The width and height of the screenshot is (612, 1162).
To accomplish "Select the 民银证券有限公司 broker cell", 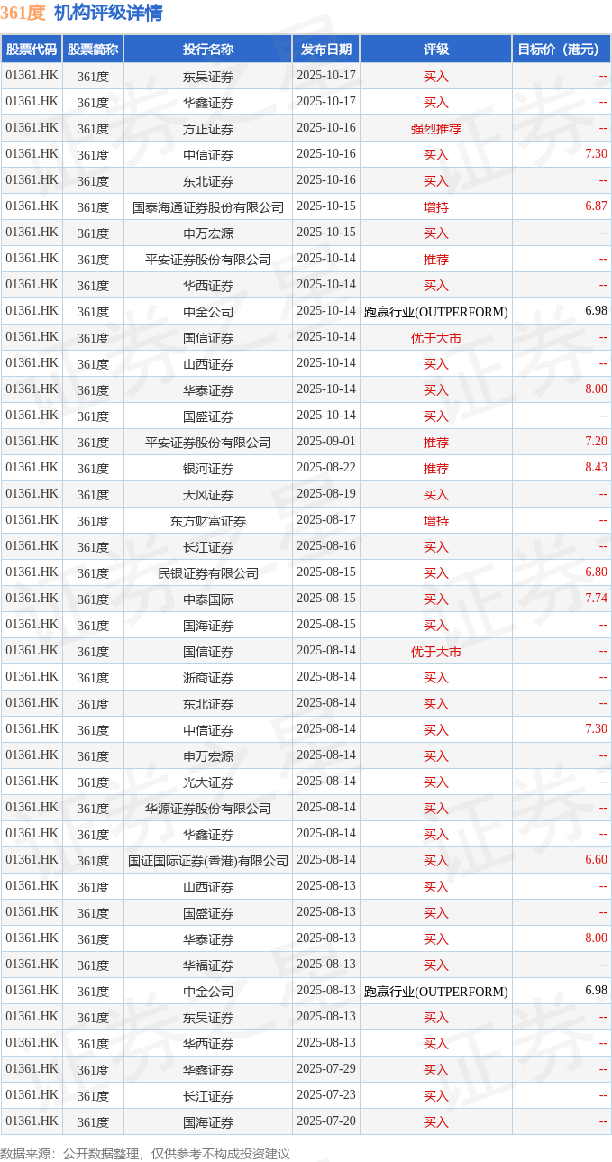I will tap(208, 573).
